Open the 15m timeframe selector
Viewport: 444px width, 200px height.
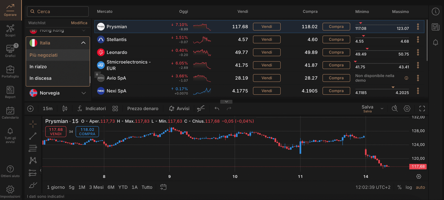pyautogui.click(x=48, y=109)
